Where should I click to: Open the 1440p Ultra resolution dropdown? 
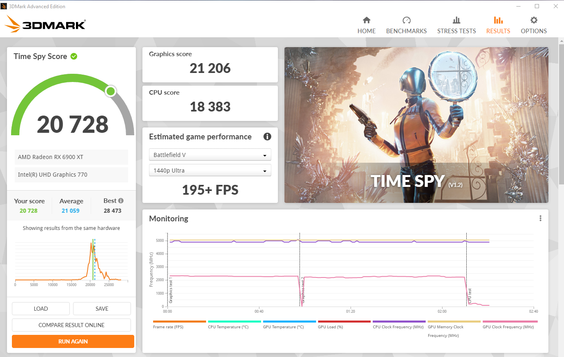(210, 170)
